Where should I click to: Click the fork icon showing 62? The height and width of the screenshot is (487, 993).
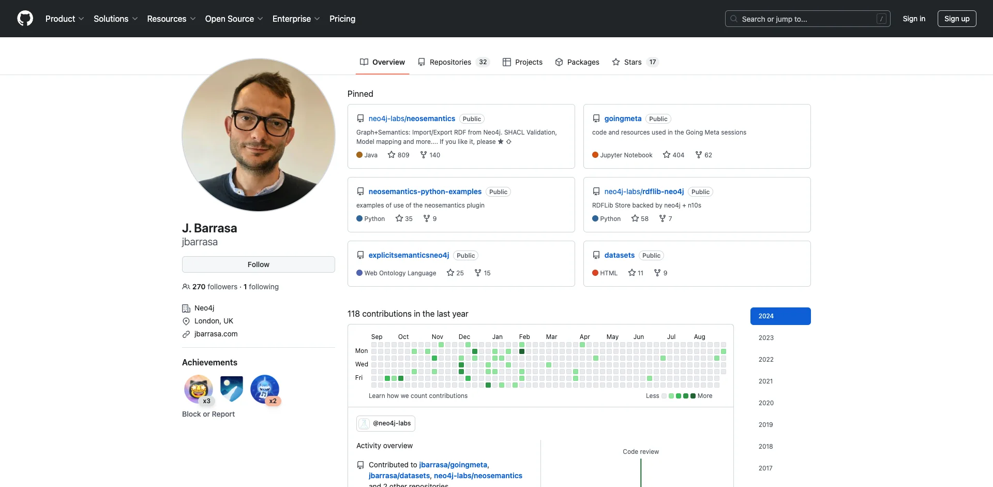click(x=699, y=155)
